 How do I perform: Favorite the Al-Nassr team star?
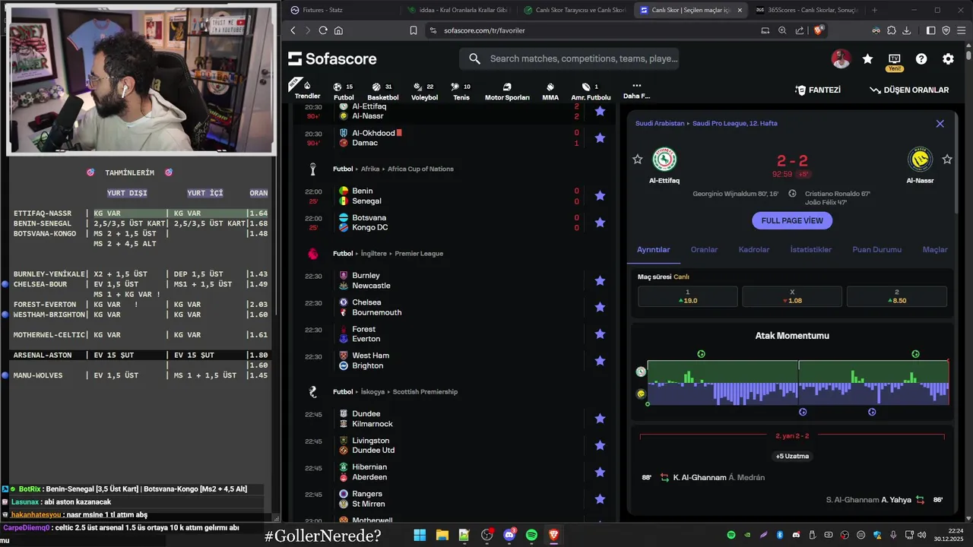947,159
